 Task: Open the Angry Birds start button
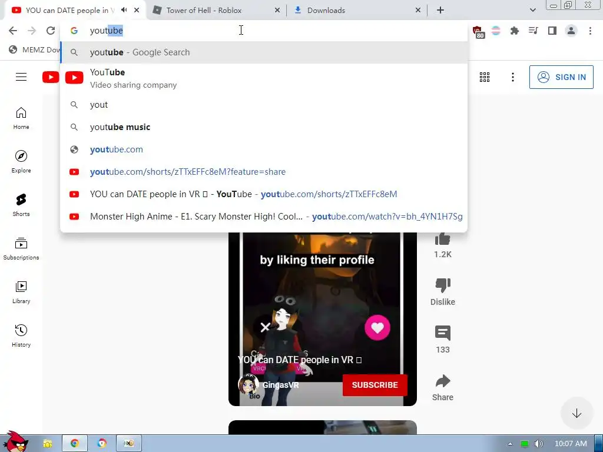pos(16,441)
